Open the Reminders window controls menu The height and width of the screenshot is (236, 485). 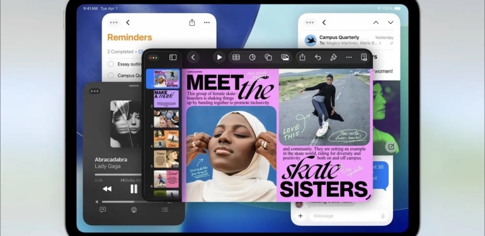tap(113, 23)
